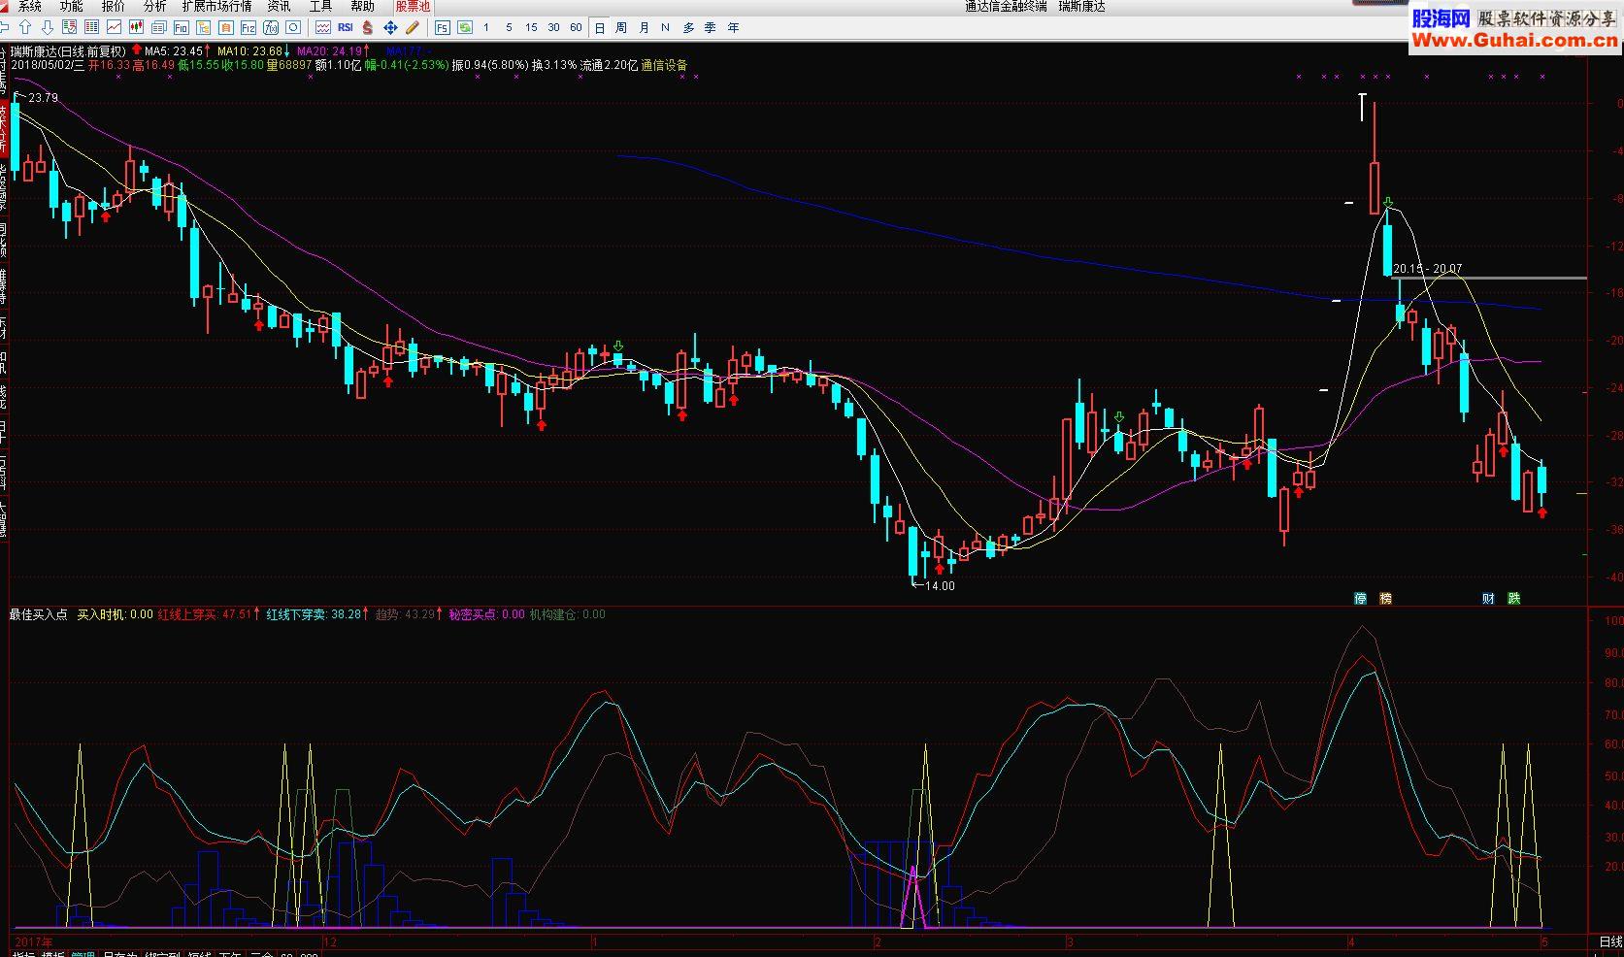The image size is (1624, 957).
Task: Open the 扩展市场行情 menu
Action: point(217,7)
